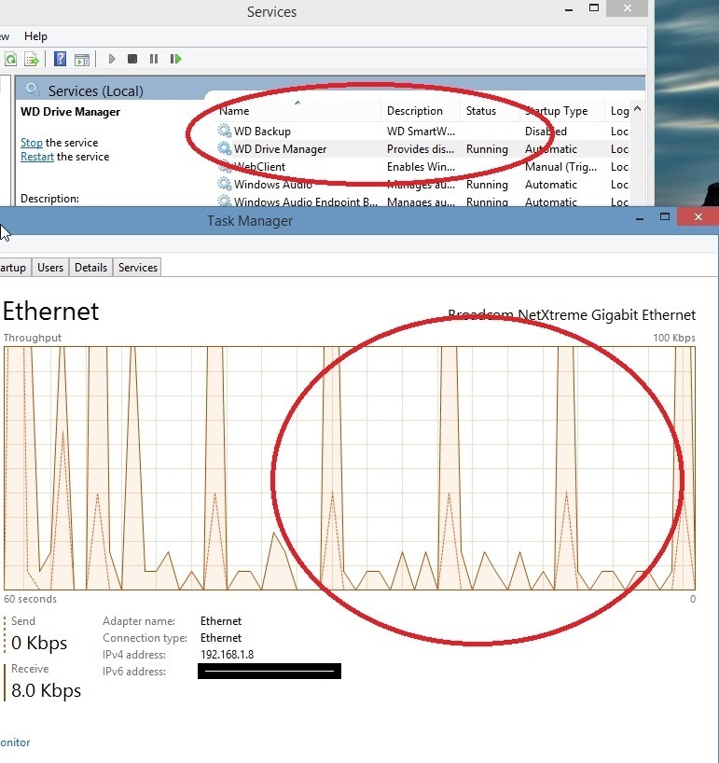
Task: Open the Help question-mark toolbar icon
Action: click(x=60, y=59)
